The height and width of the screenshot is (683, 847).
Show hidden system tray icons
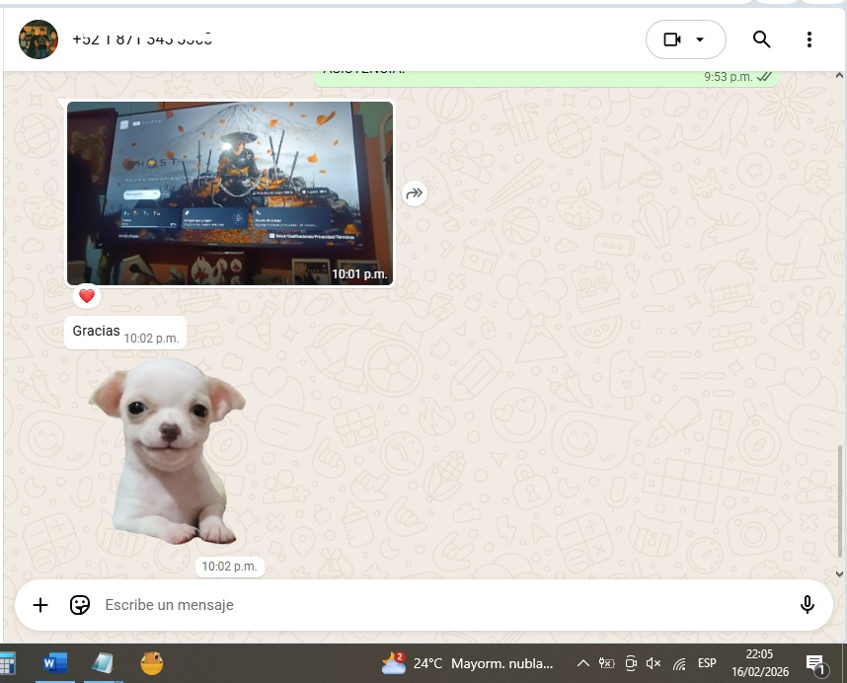pos(582,663)
